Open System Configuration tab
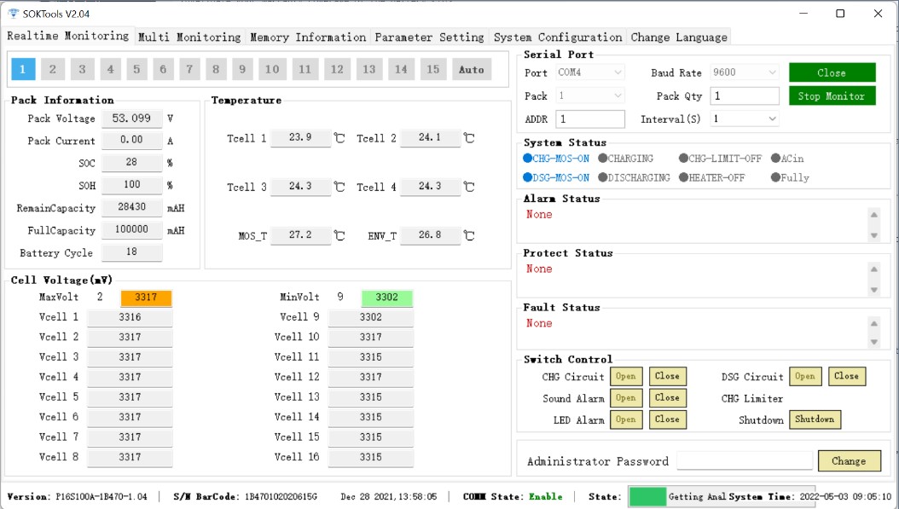Screen dimensions: 899x509 558,38
